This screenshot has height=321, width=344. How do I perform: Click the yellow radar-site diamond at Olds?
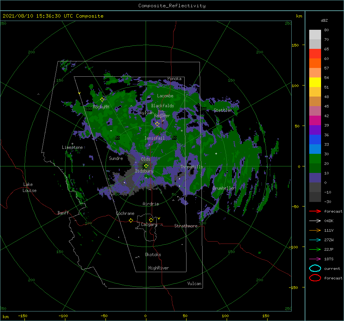pos(146,166)
